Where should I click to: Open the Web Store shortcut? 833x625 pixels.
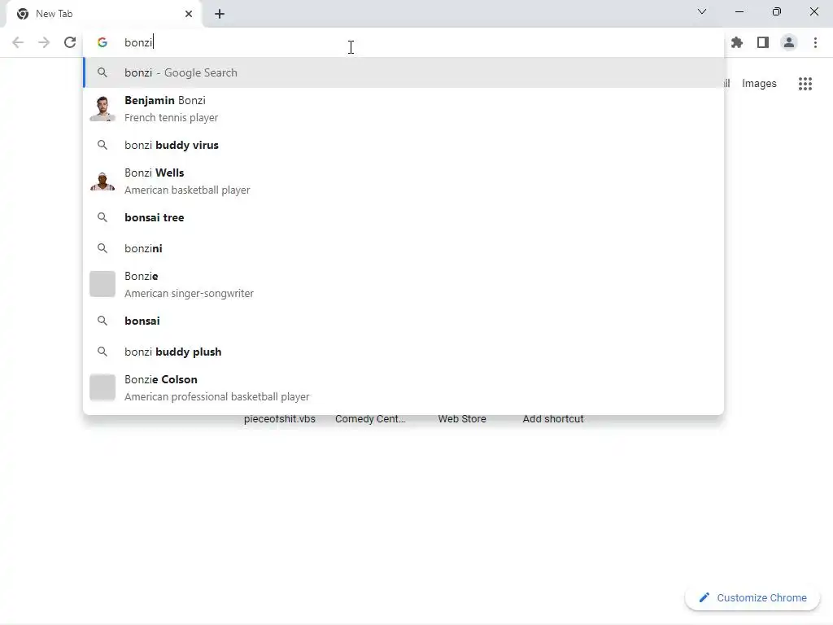coord(462,419)
